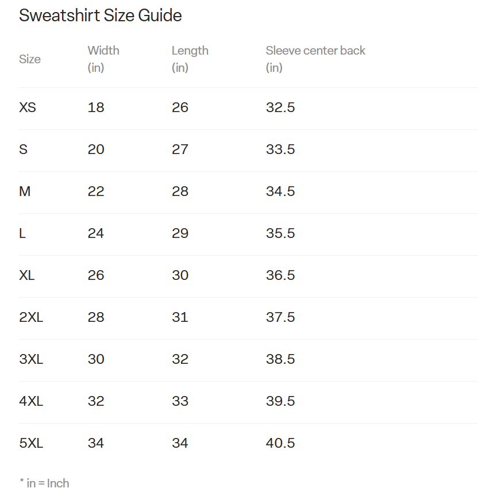Select the 40.5 sleeve value for 5XL
Viewport: 478px width, 492px height.
tap(280, 443)
